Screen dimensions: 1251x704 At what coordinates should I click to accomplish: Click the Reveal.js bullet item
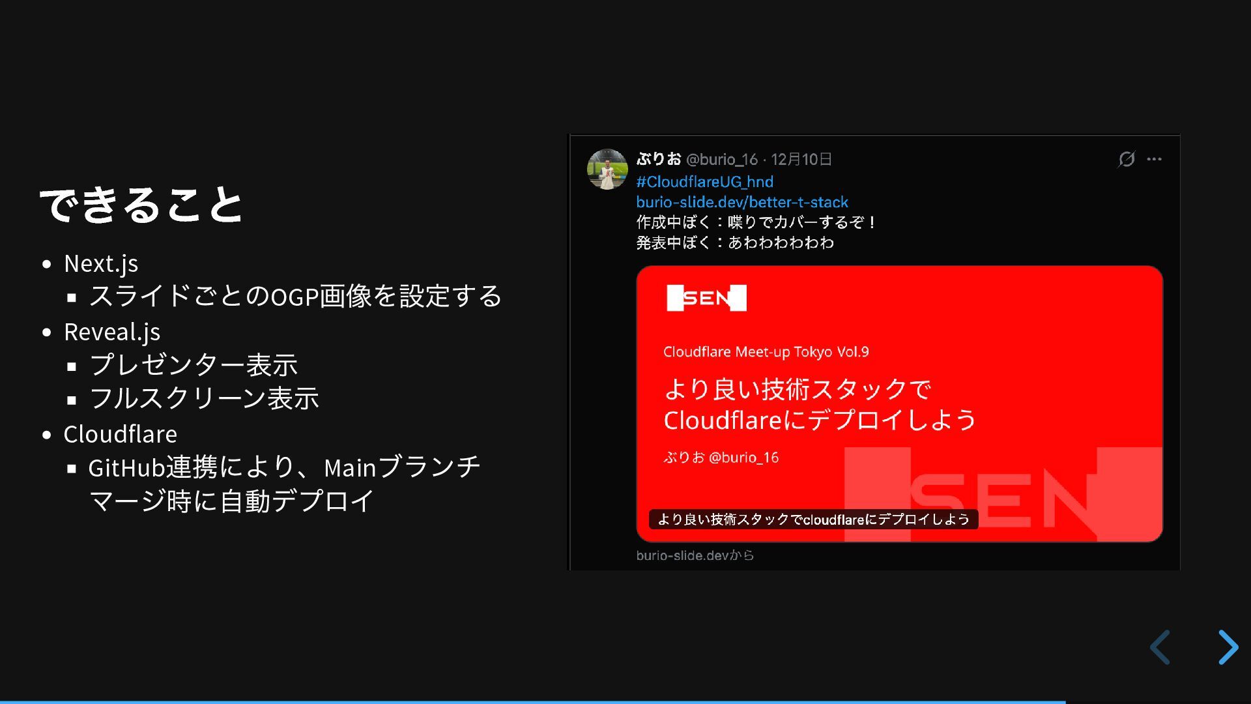pyautogui.click(x=112, y=332)
